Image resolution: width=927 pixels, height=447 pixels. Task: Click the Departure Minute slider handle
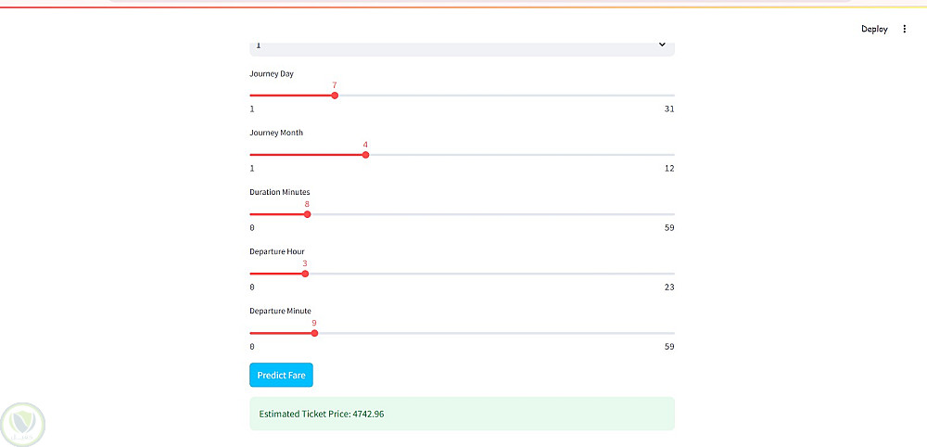[x=314, y=333]
